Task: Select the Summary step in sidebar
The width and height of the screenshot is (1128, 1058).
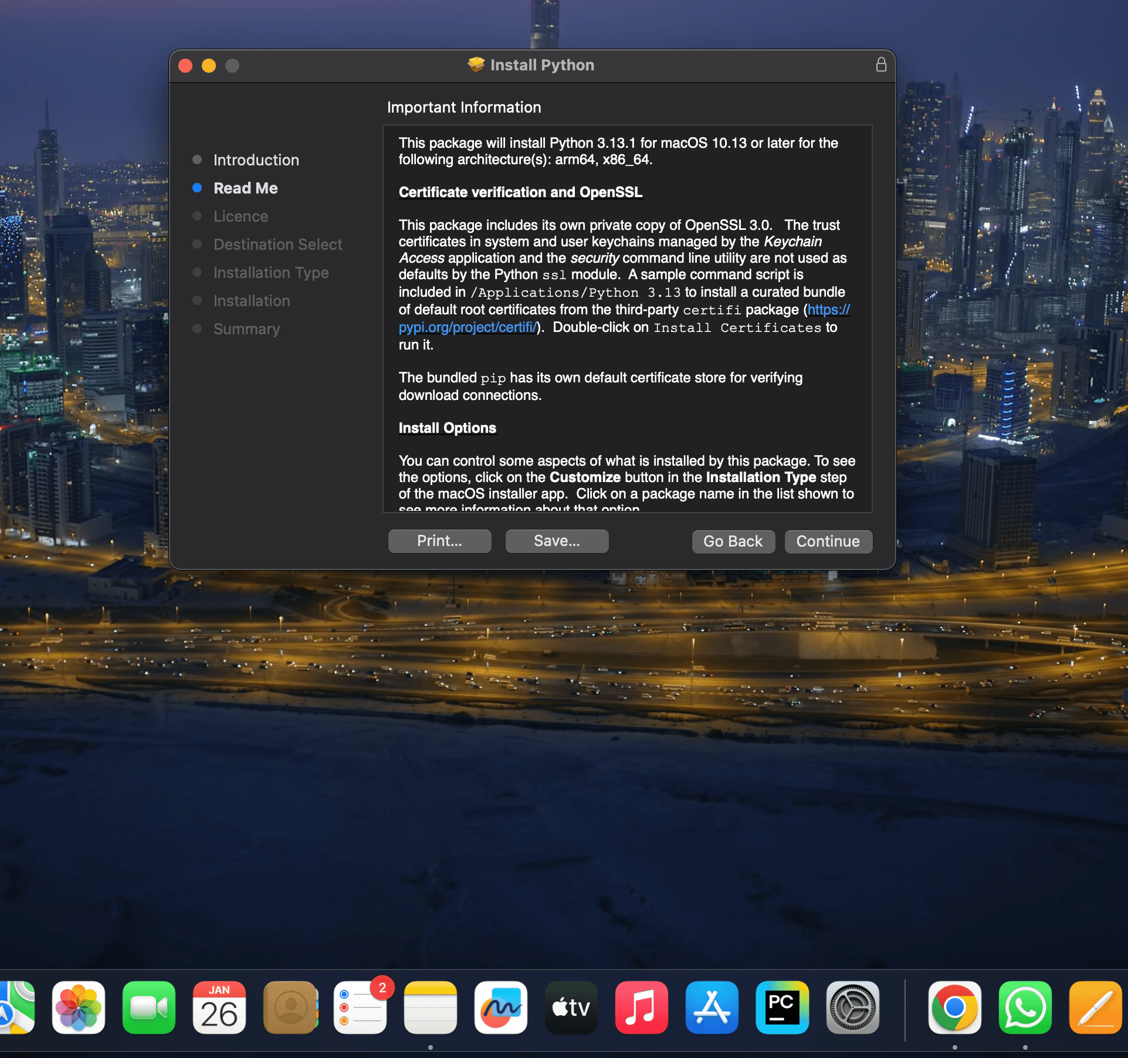Action: (246, 329)
